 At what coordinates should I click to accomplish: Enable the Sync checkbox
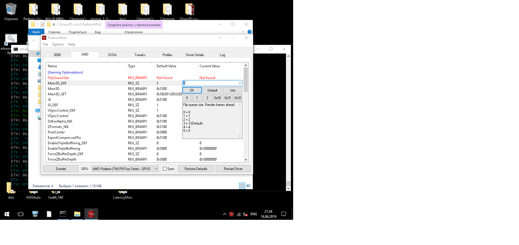[165, 169]
